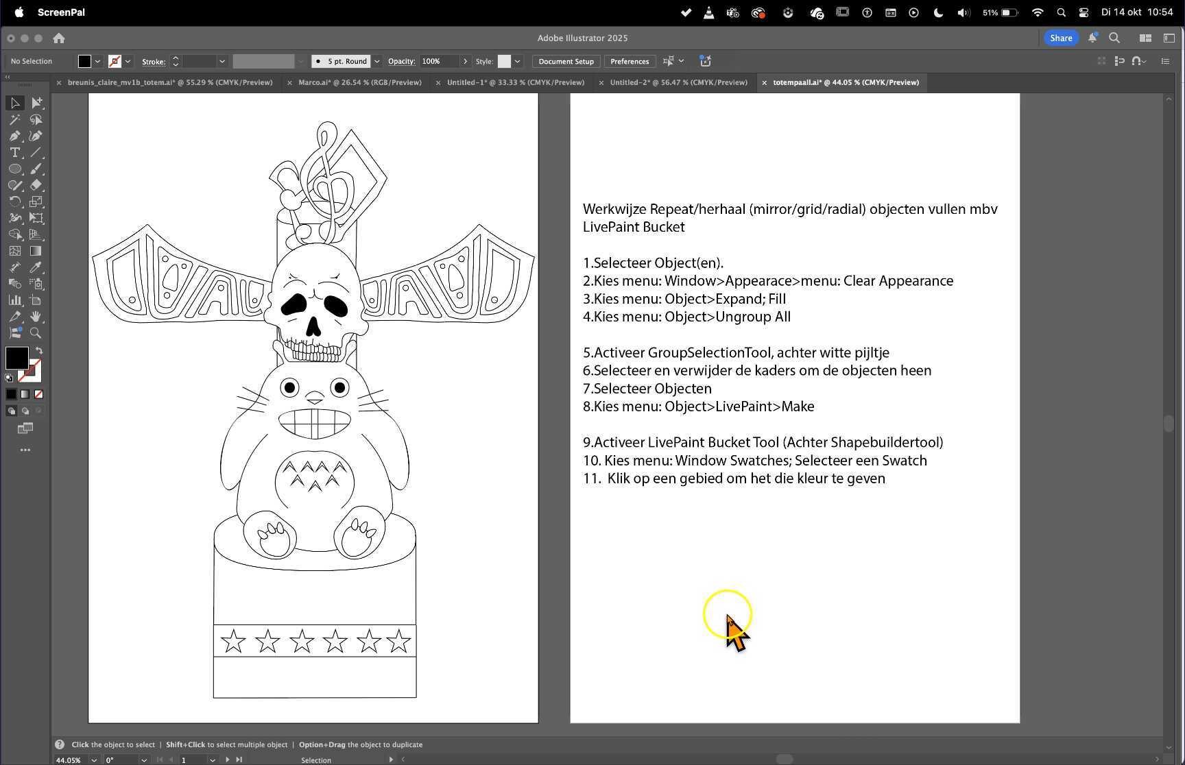
Task: Pick the Eraser tool
Action: click(36, 185)
